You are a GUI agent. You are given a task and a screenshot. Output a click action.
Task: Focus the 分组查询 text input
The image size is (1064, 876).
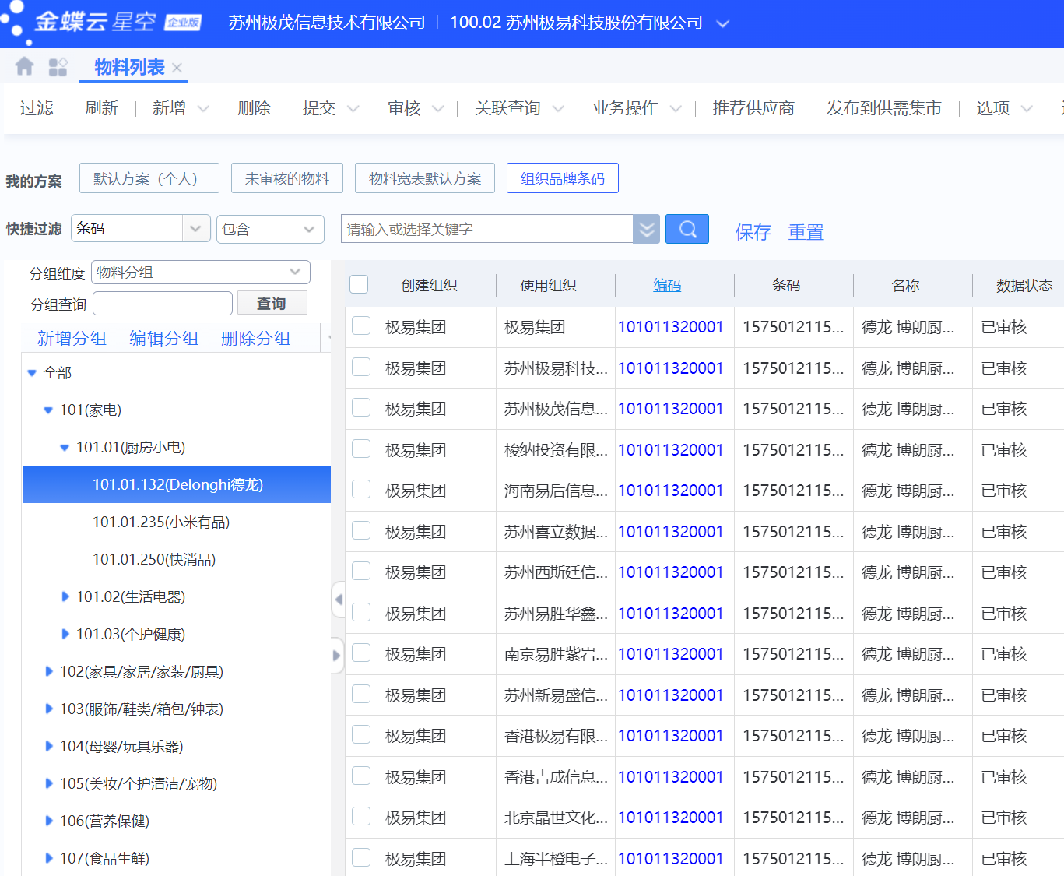pos(163,303)
